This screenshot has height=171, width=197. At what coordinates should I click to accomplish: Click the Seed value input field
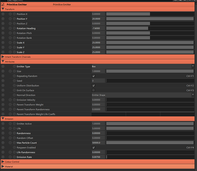(x=98, y=81)
